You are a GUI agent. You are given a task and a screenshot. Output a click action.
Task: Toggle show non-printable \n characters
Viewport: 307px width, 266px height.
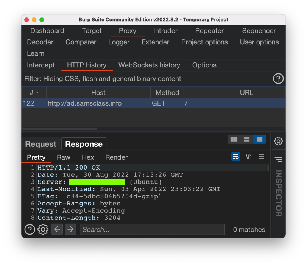click(249, 157)
